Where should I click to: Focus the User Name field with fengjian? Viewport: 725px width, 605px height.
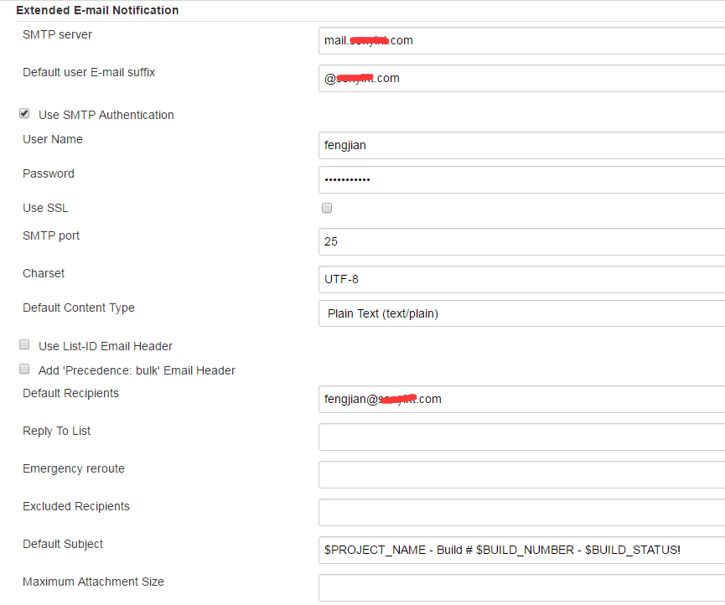(x=521, y=145)
